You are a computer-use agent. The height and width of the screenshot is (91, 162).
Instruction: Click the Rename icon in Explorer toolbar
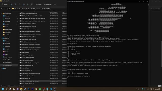(x=24, y=4)
